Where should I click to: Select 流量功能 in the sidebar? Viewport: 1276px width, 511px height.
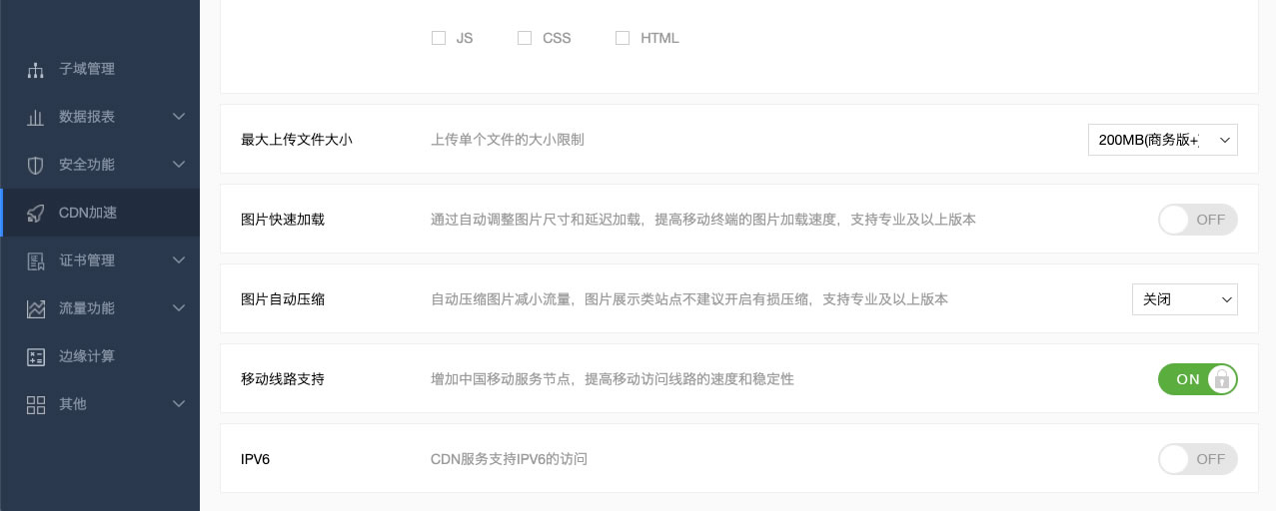tap(87, 308)
